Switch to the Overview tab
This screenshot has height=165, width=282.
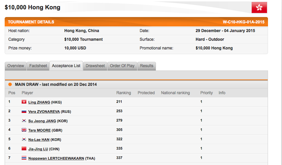point(16,66)
